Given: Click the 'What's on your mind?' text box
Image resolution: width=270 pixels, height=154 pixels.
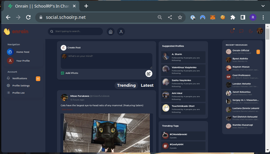Looking at the screenshot, I should coord(106,61).
